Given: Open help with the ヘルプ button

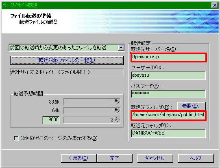Looking at the screenshot, I should 196,158.
